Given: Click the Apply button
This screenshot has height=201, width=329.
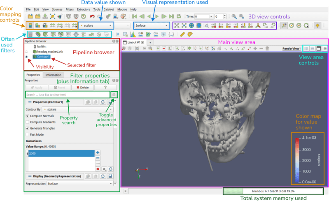Looking at the screenshot, I should pos(37,88).
